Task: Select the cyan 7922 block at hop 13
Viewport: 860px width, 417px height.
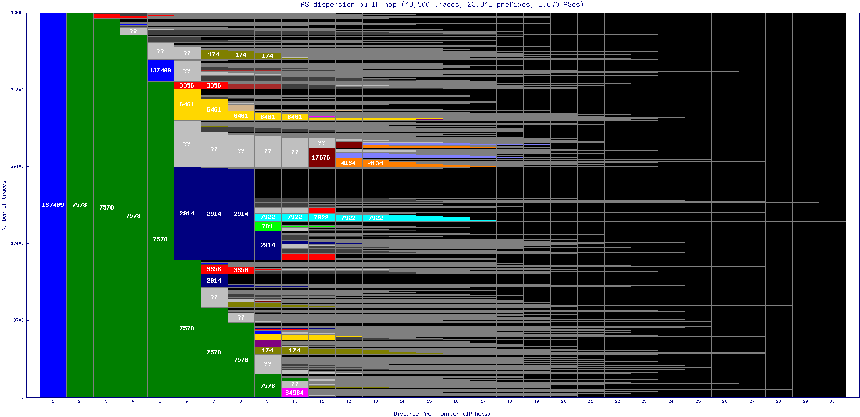Action: point(376,218)
